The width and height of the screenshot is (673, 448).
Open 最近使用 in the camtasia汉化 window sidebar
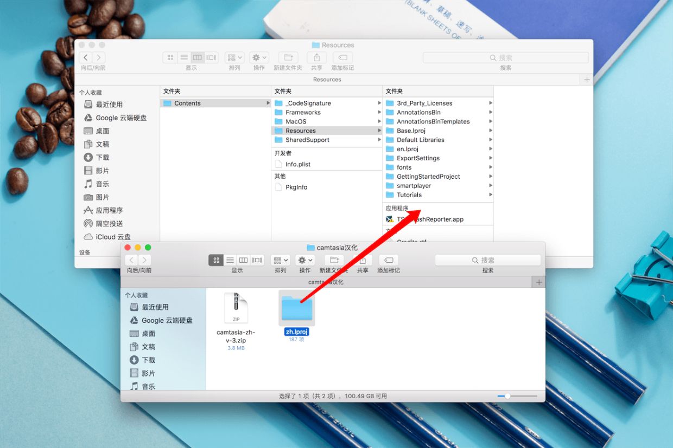[149, 307]
